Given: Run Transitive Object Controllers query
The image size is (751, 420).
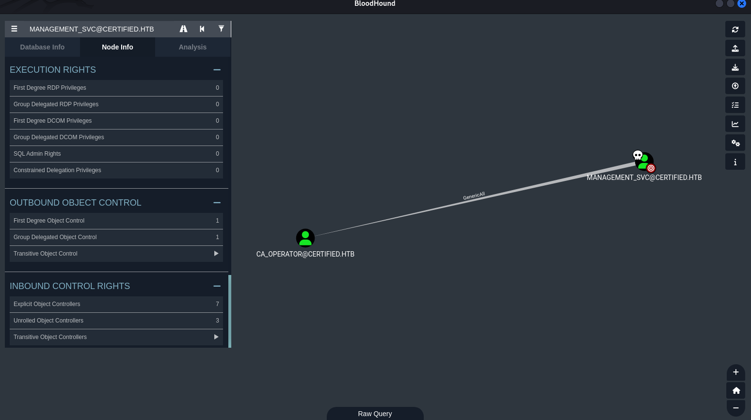Looking at the screenshot, I should 216,337.
